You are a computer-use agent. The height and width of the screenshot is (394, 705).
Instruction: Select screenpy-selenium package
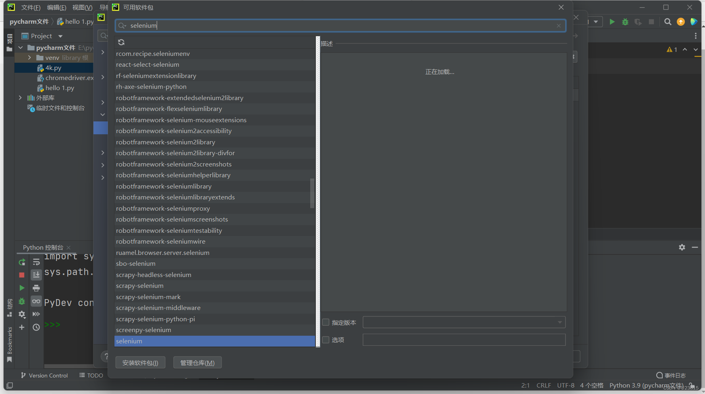(x=215, y=330)
